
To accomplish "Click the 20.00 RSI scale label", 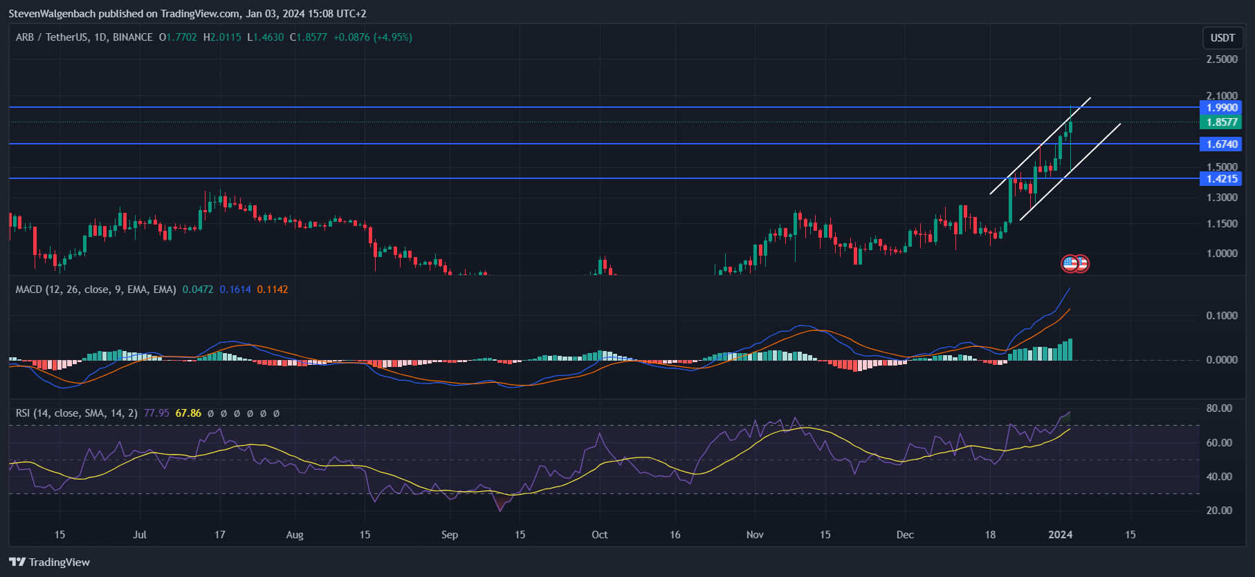I will coord(1219,511).
